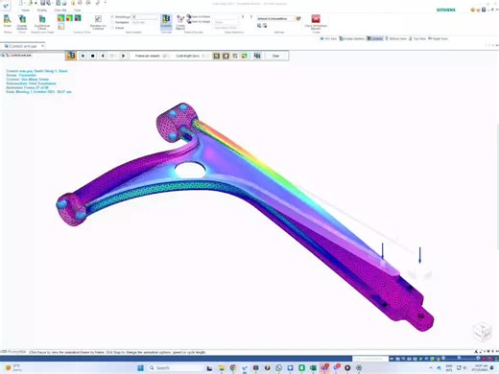Click the deformation percentage value field
Screen dimensions: 499x374
pos(144,16)
